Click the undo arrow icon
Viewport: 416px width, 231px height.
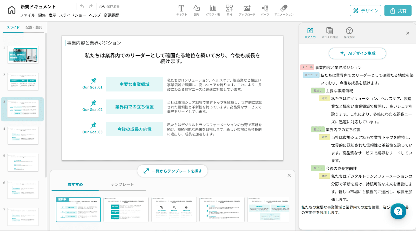(82, 7)
